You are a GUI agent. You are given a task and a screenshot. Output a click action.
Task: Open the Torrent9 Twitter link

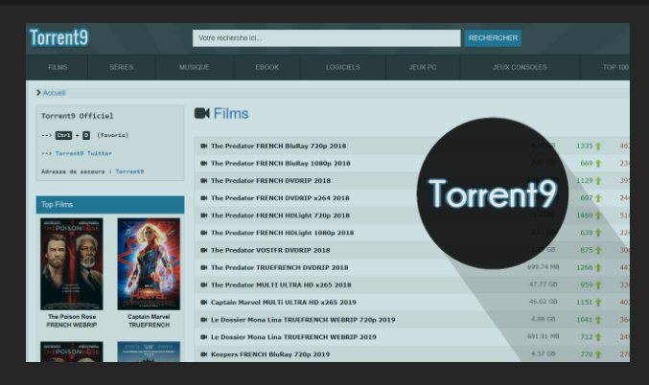point(83,153)
